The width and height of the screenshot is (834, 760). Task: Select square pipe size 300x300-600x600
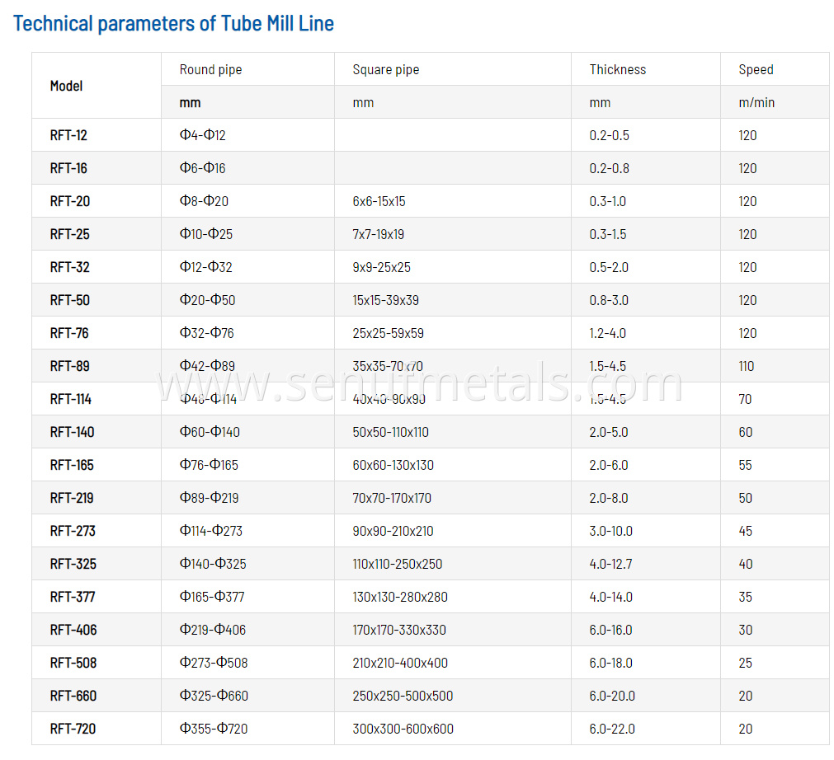coord(403,729)
